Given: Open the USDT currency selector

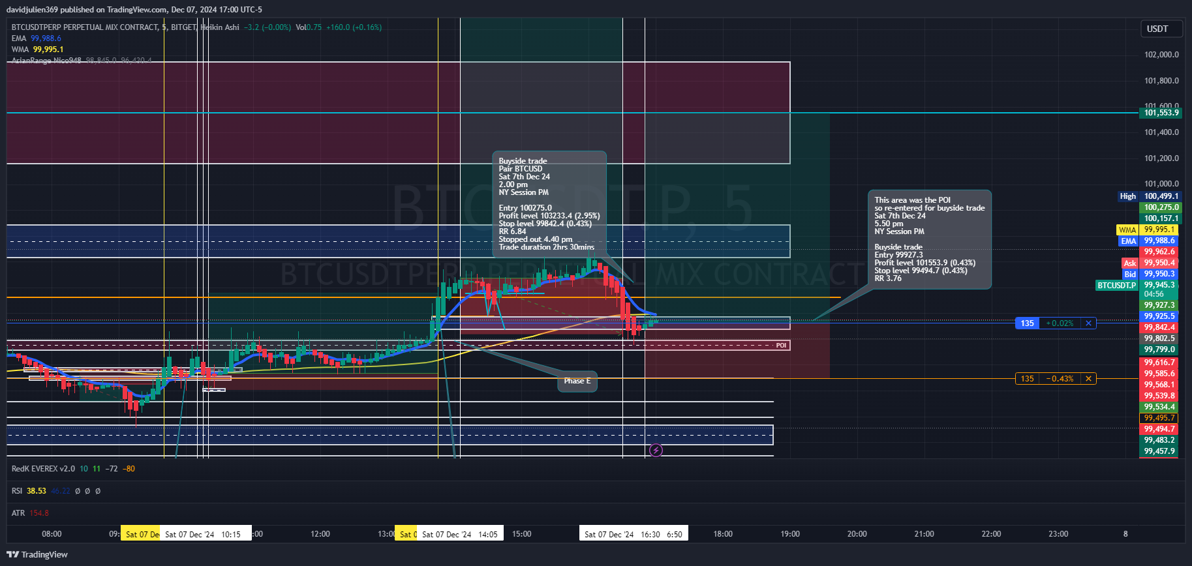Looking at the screenshot, I should click(x=1161, y=29).
